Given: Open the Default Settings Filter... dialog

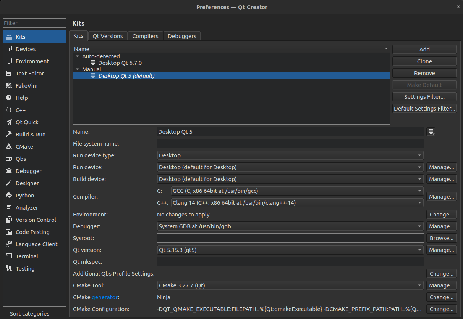Looking at the screenshot, I should click(424, 109).
